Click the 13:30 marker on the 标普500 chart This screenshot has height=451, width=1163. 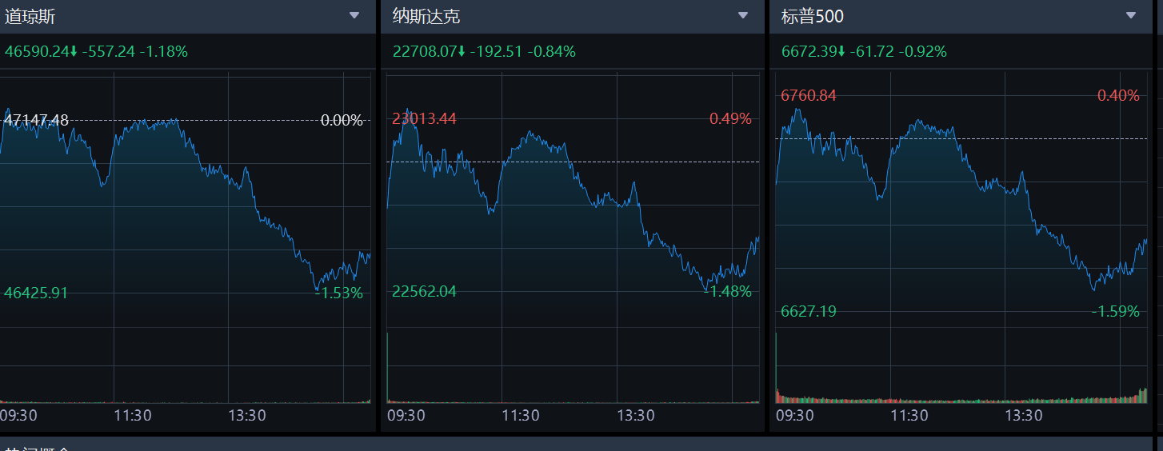1023,416
